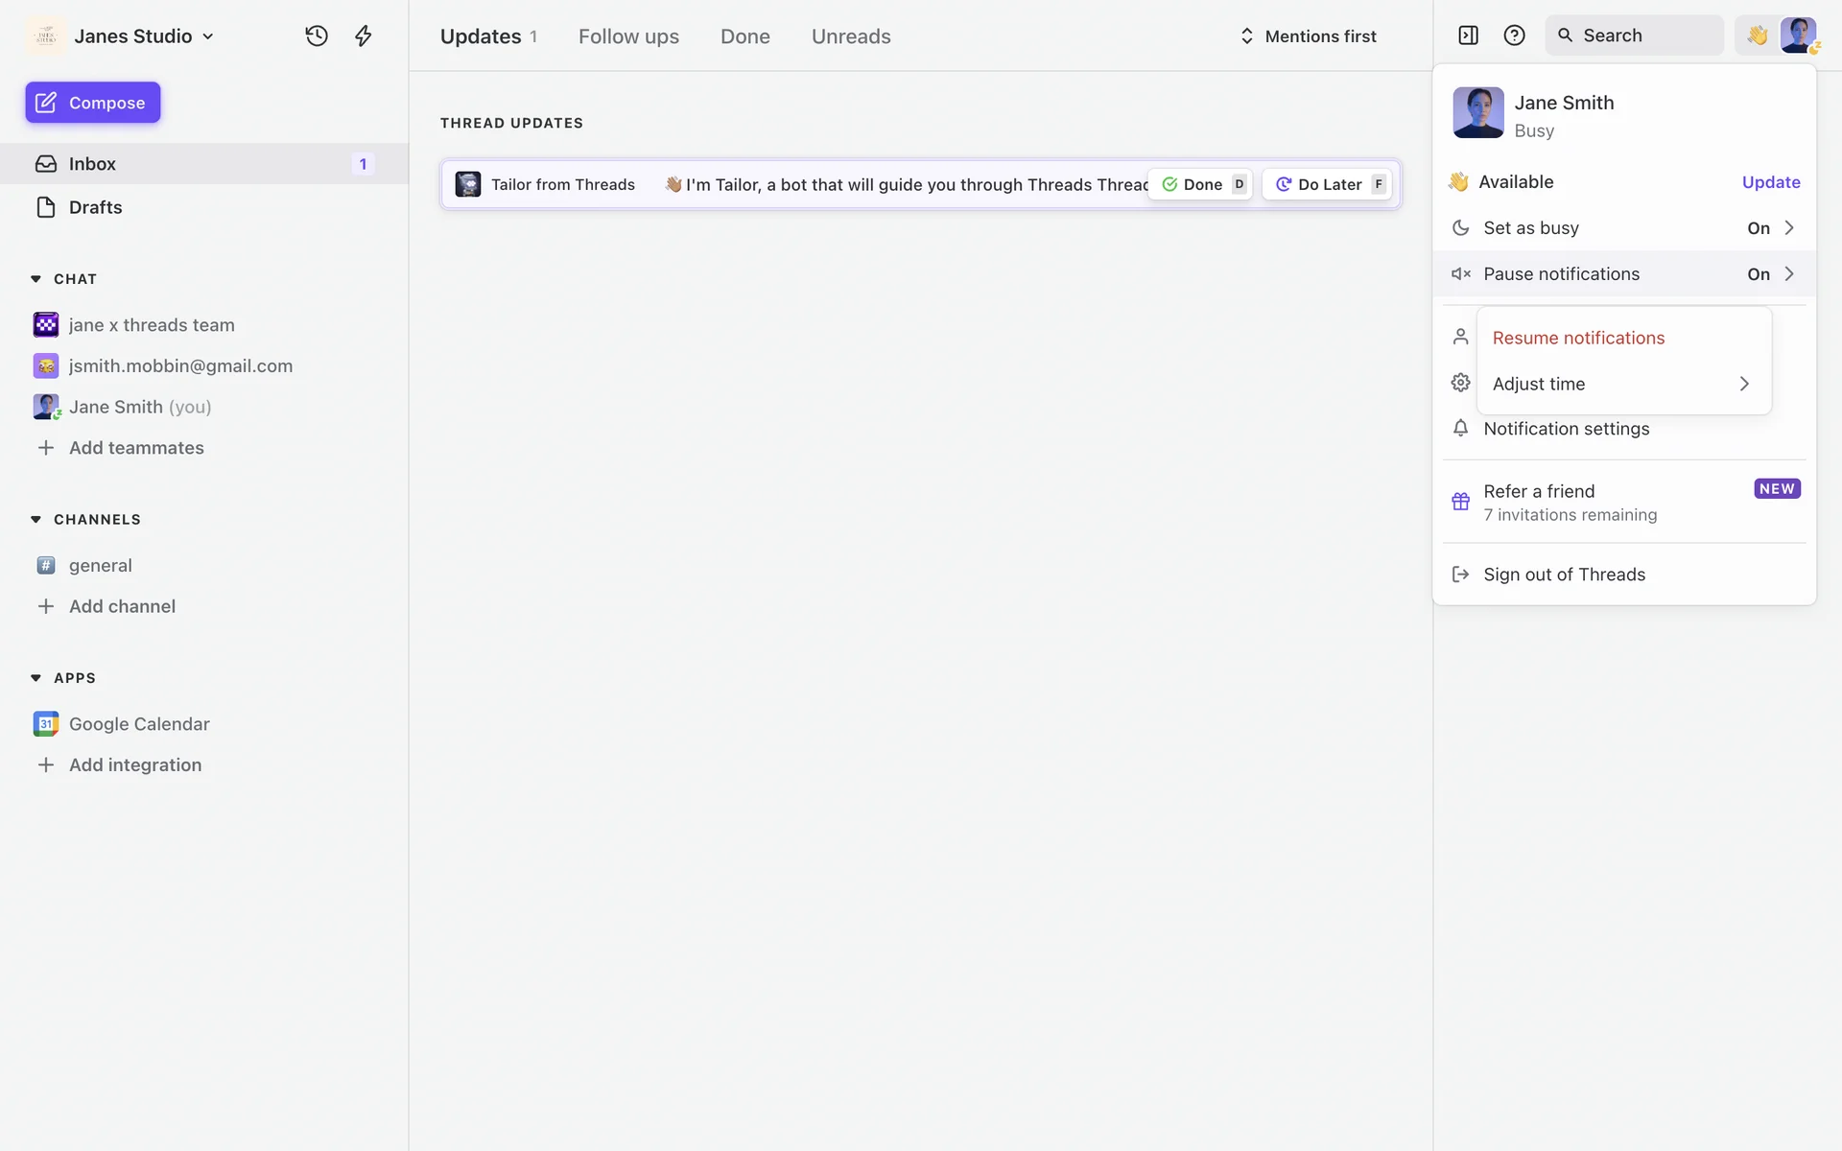Click the Compose button

tap(93, 103)
